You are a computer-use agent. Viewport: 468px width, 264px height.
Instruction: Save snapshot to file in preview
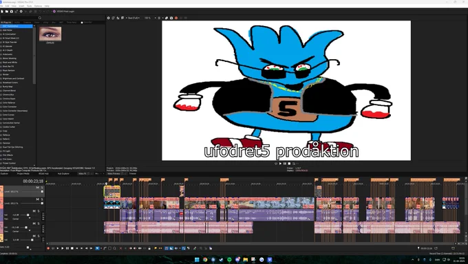171,18
